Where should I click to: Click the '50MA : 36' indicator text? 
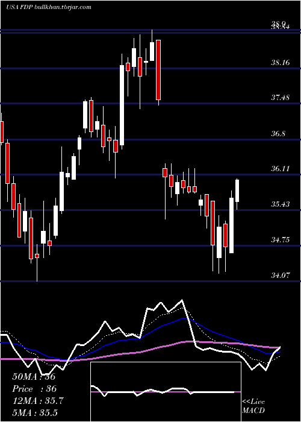pyautogui.click(x=34, y=377)
